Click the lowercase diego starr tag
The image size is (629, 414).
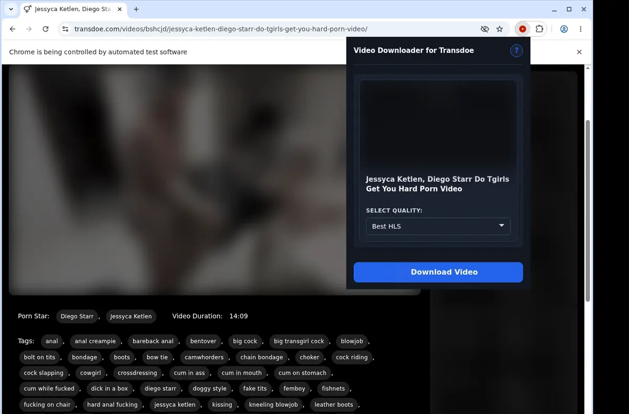coord(160,389)
